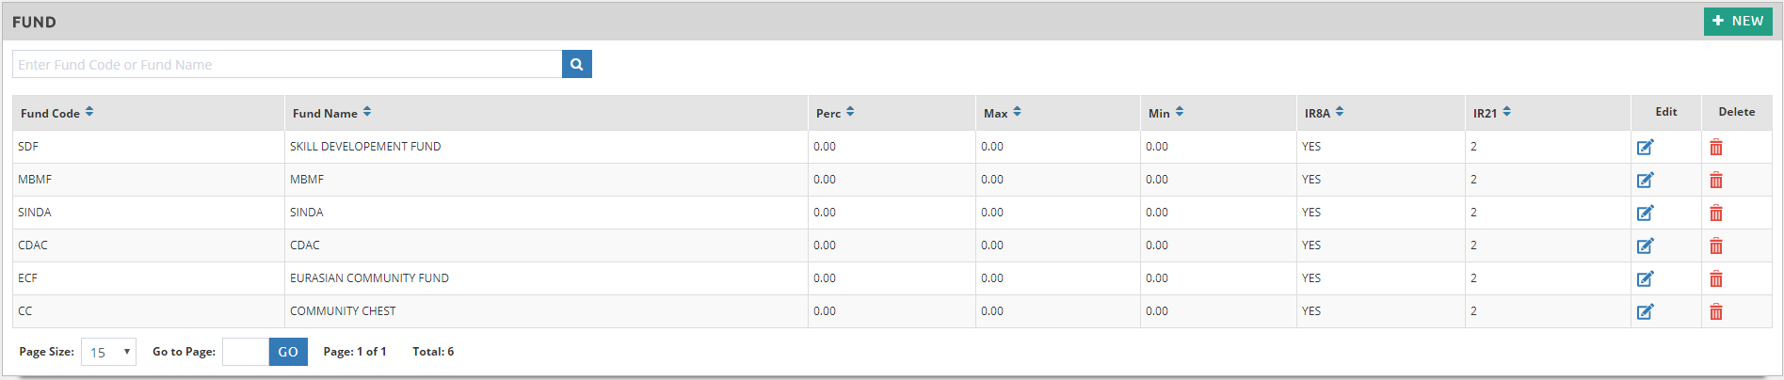Delete the MBMF fund row
The height and width of the screenshot is (380, 1784).
tap(1716, 180)
